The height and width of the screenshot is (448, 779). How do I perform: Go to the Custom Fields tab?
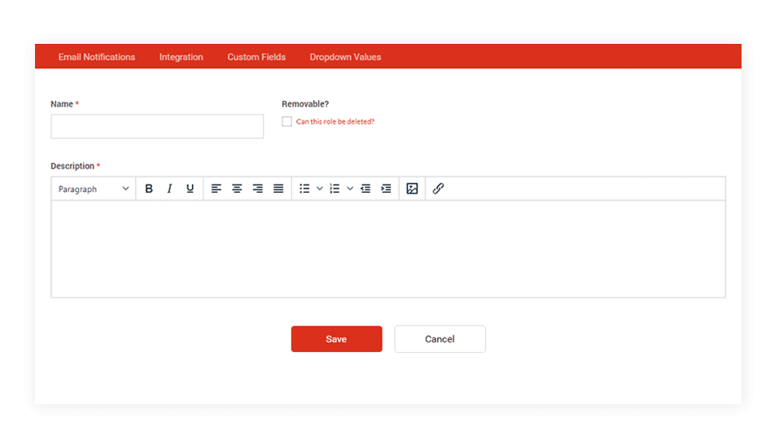pos(256,57)
